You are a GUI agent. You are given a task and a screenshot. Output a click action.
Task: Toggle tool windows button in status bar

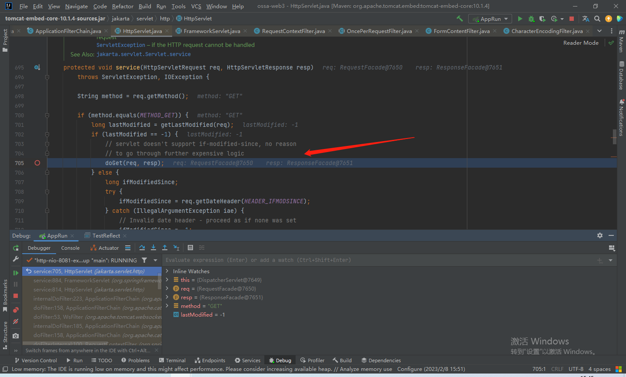point(5,369)
